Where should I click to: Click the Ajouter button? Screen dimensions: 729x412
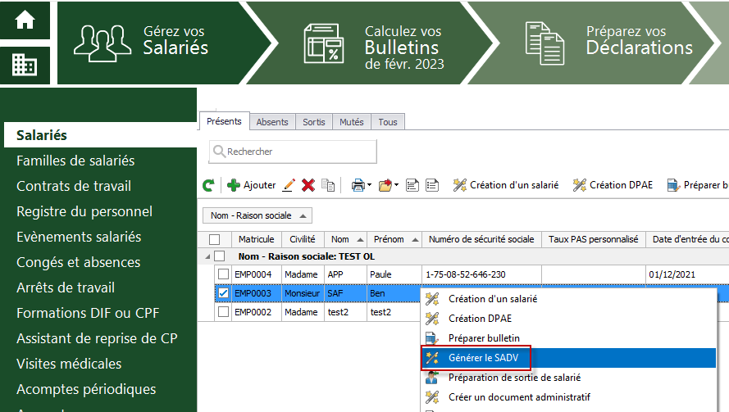[252, 185]
